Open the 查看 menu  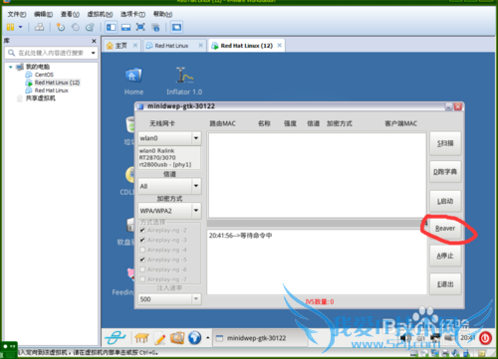[x=70, y=14]
